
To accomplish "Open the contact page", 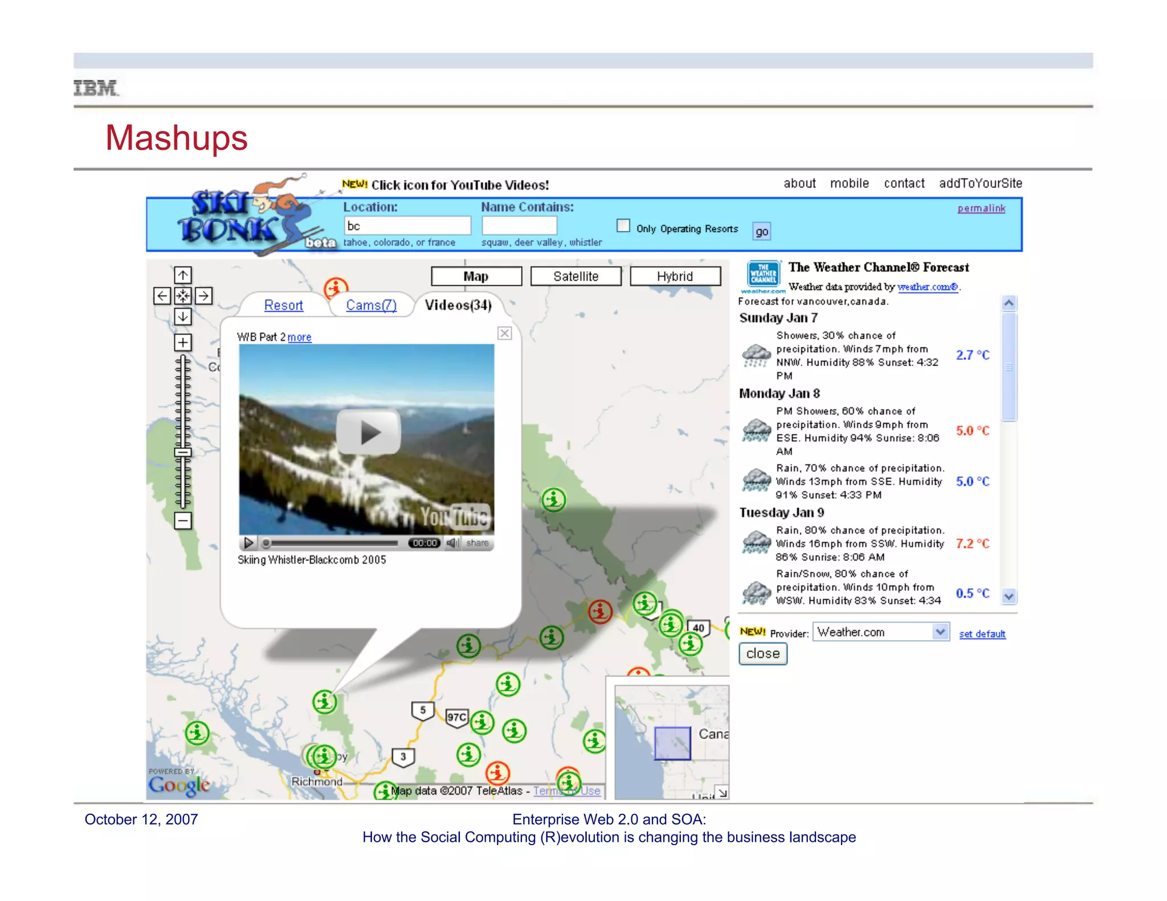I will click(904, 183).
